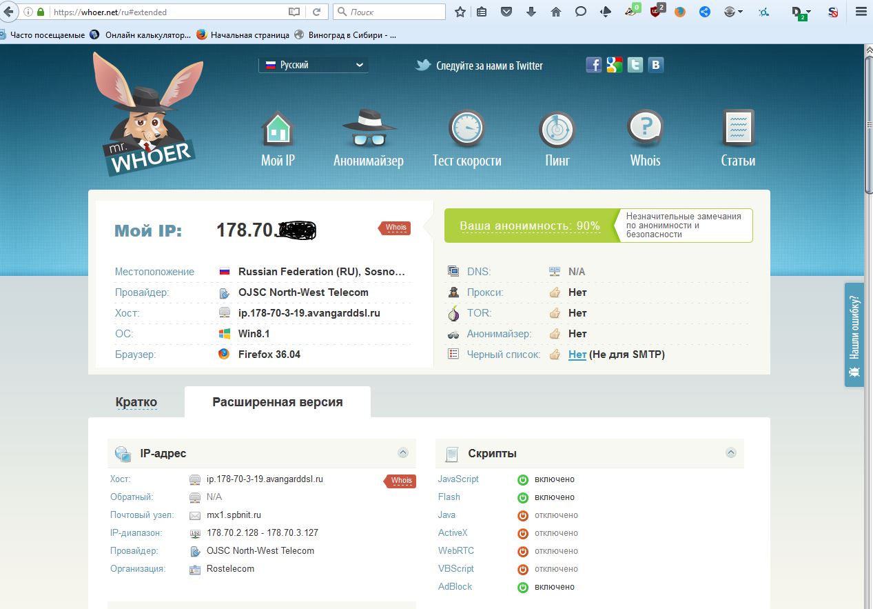Select the Расширенная версия tab
The image size is (873, 609).
click(277, 402)
